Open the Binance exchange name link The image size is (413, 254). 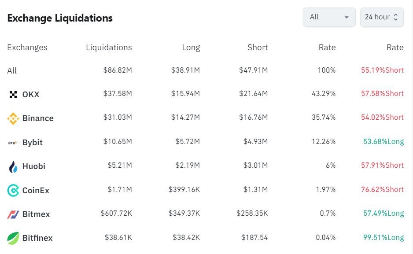click(x=38, y=118)
